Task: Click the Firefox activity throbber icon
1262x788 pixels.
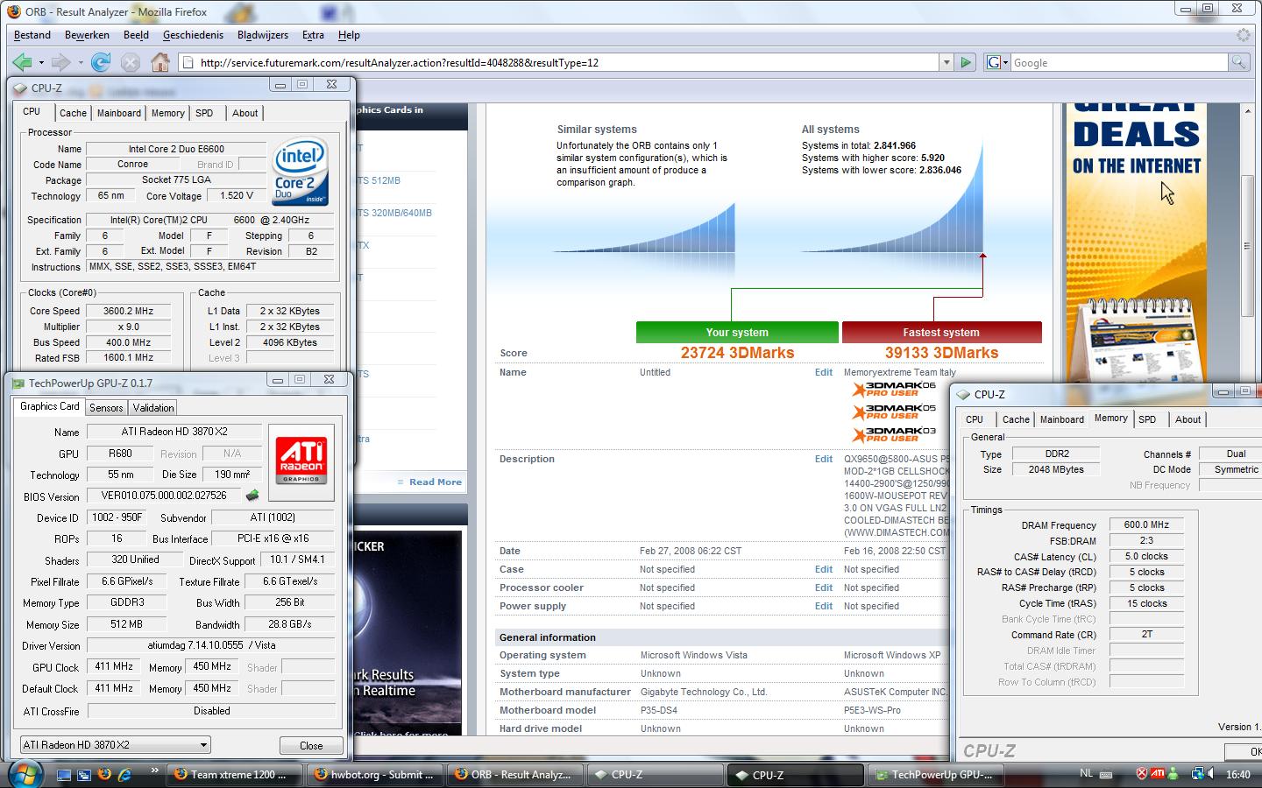Action: (x=1243, y=35)
